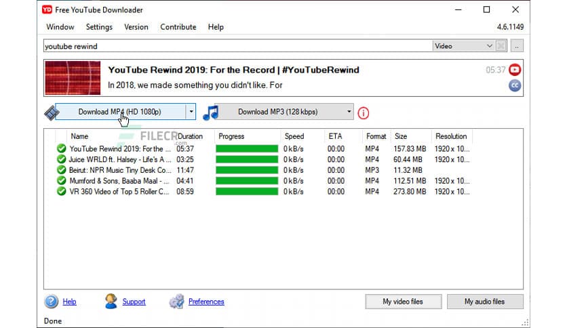Click progress bar of Juice WRLD row
This screenshot has height=328, width=567.
coord(247,159)
